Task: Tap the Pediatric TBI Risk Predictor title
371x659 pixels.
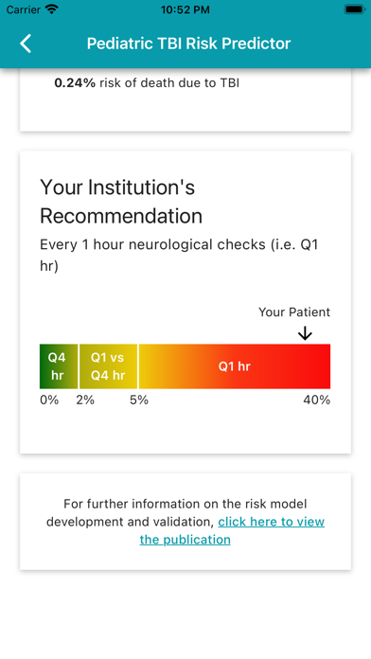Action: point(188,44)
